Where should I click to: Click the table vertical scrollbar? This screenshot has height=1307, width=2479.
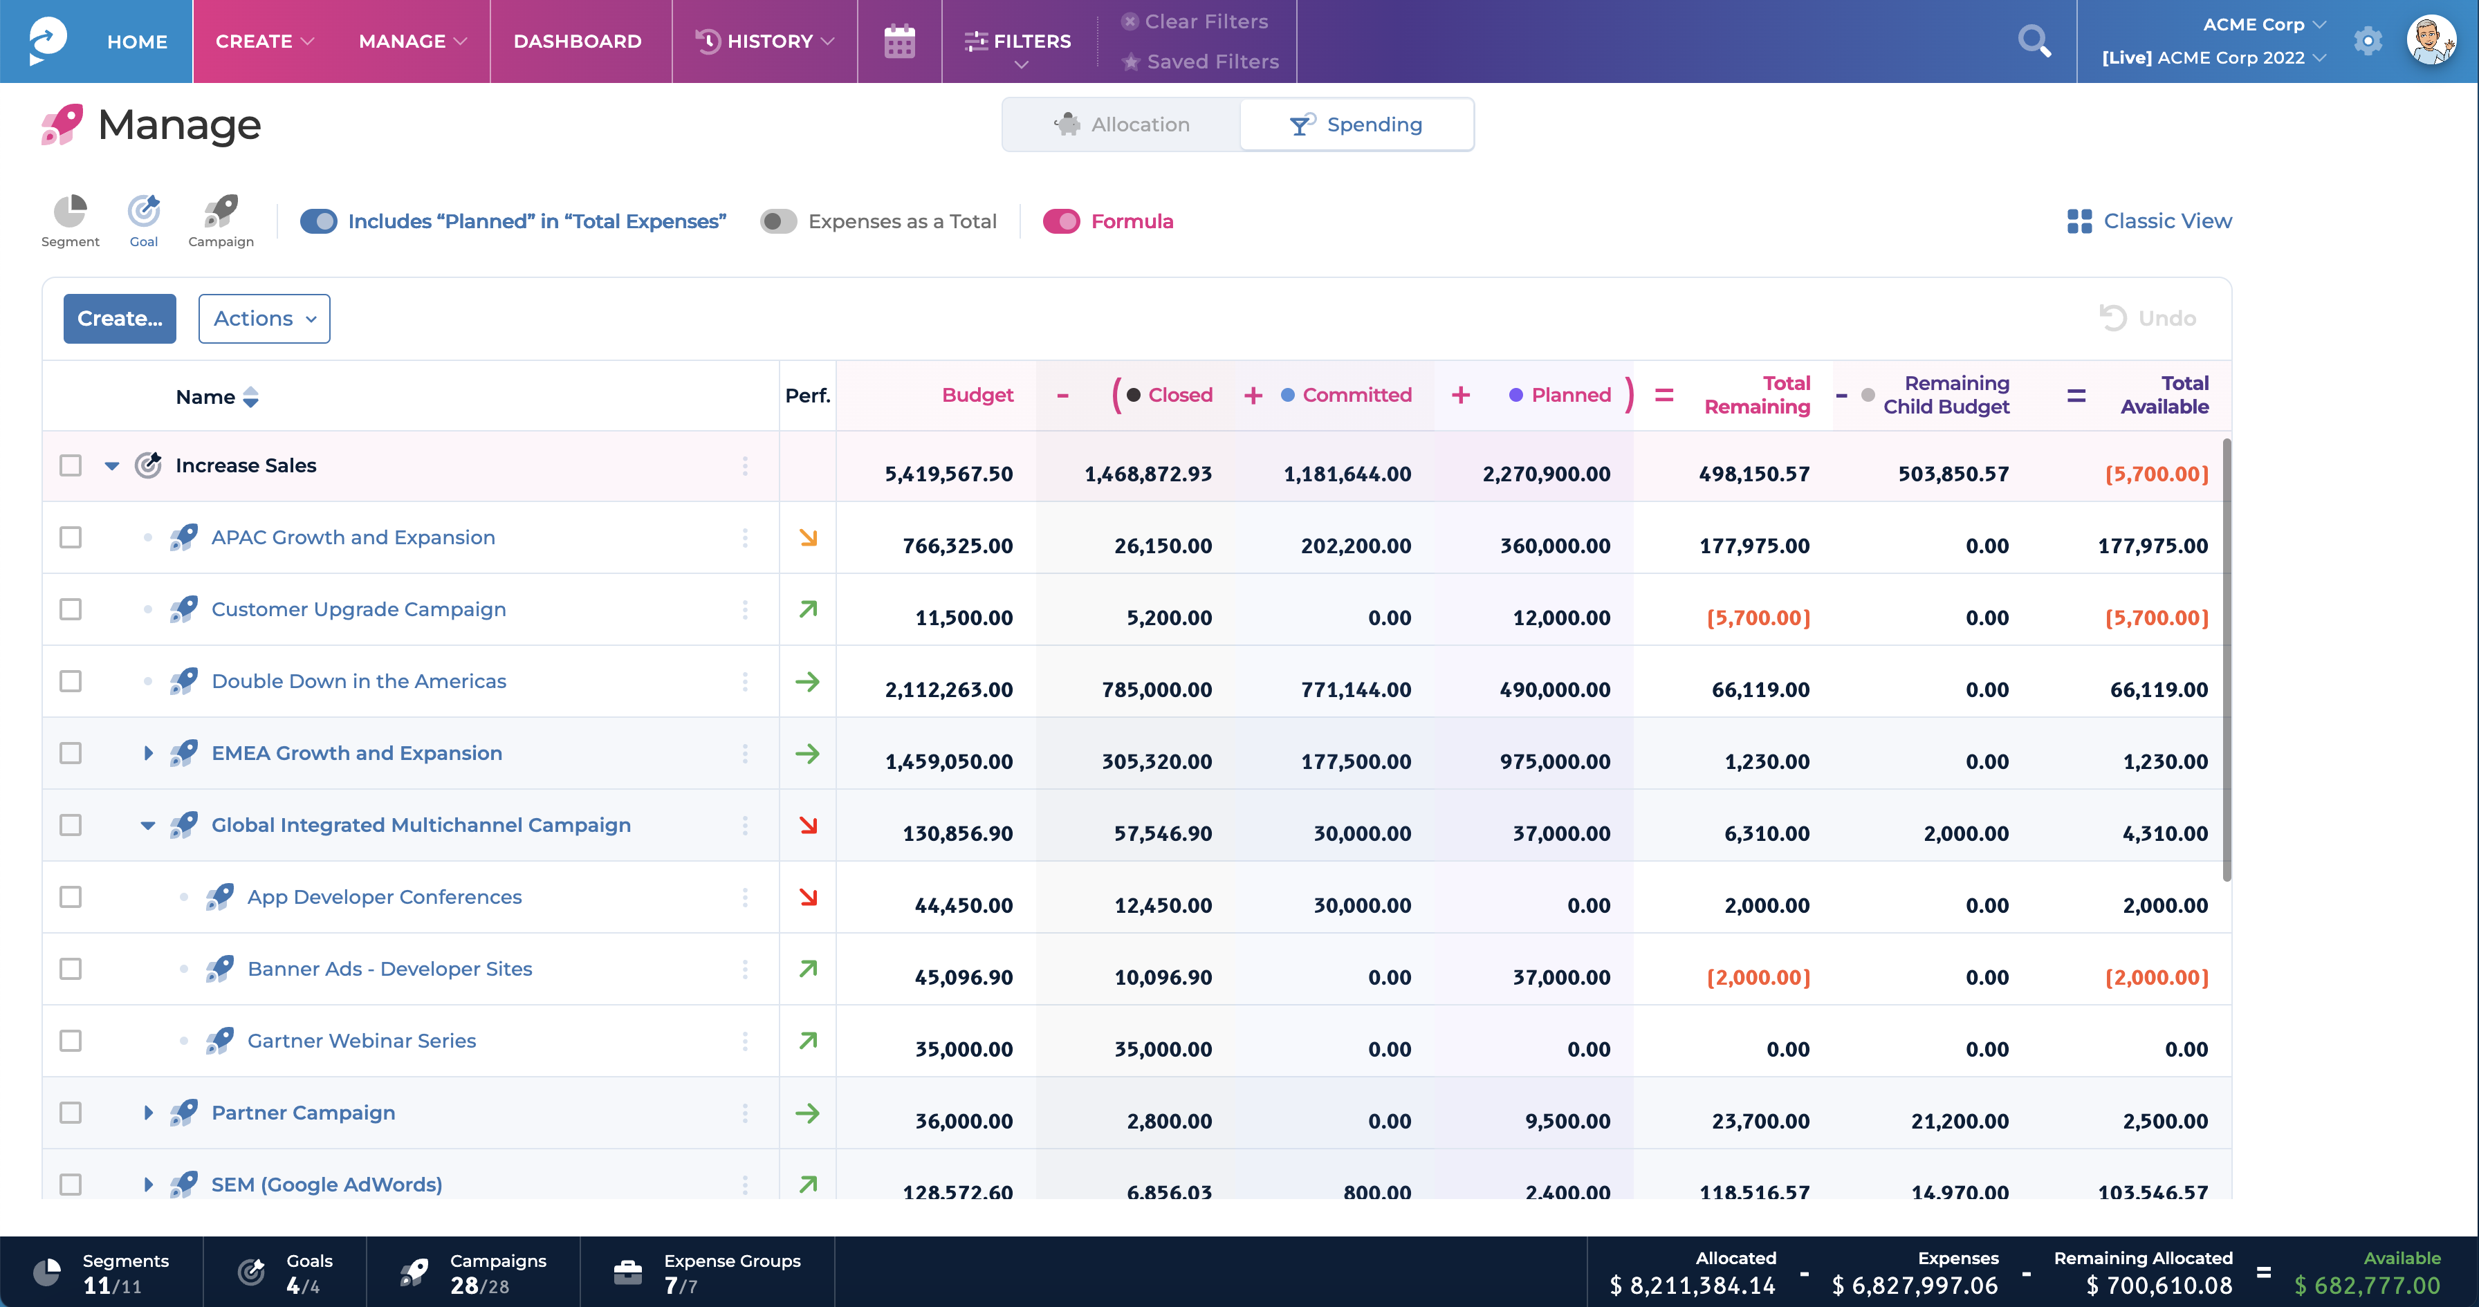click(2227, 659)
